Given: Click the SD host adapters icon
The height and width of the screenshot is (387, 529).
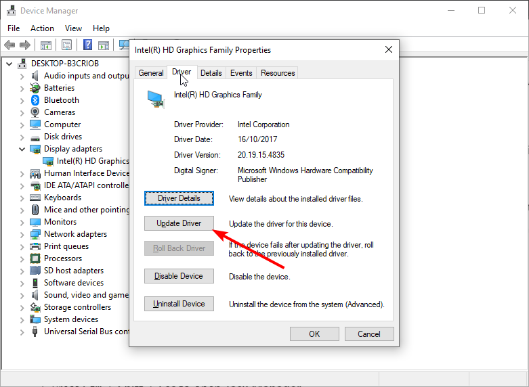Looking at the screenshot, I should 35,271.
